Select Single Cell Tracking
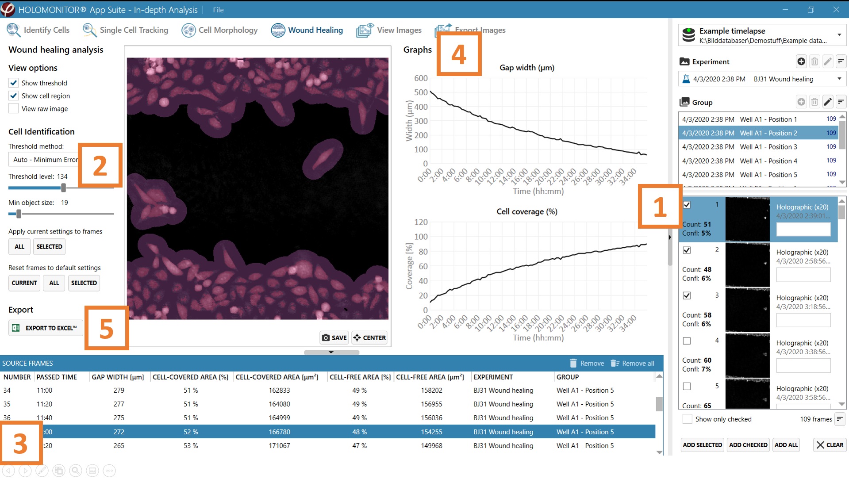 [x=134, y=30]
